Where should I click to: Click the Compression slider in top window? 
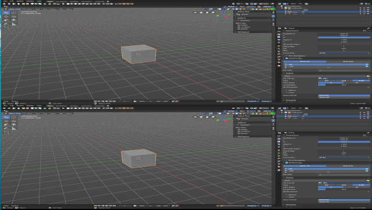(x=344, y=85)
